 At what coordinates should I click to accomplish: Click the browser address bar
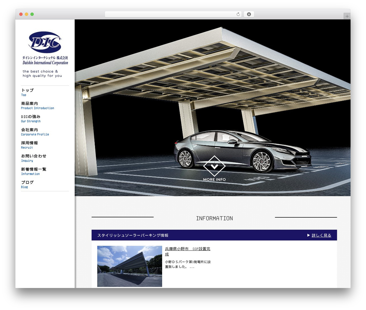point(173,14)
